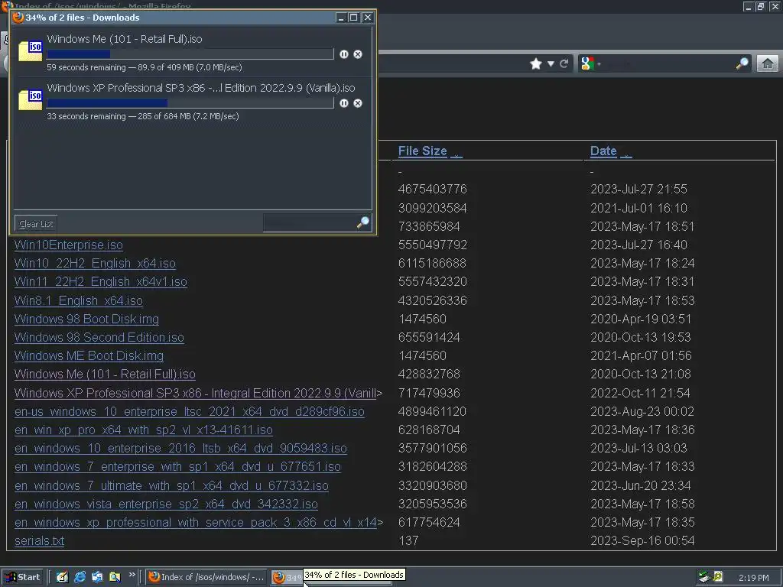The image size is (783, 587).
Task: Open the magnifier-folder Quick Launch icon
Action: (x=115, y=577)
